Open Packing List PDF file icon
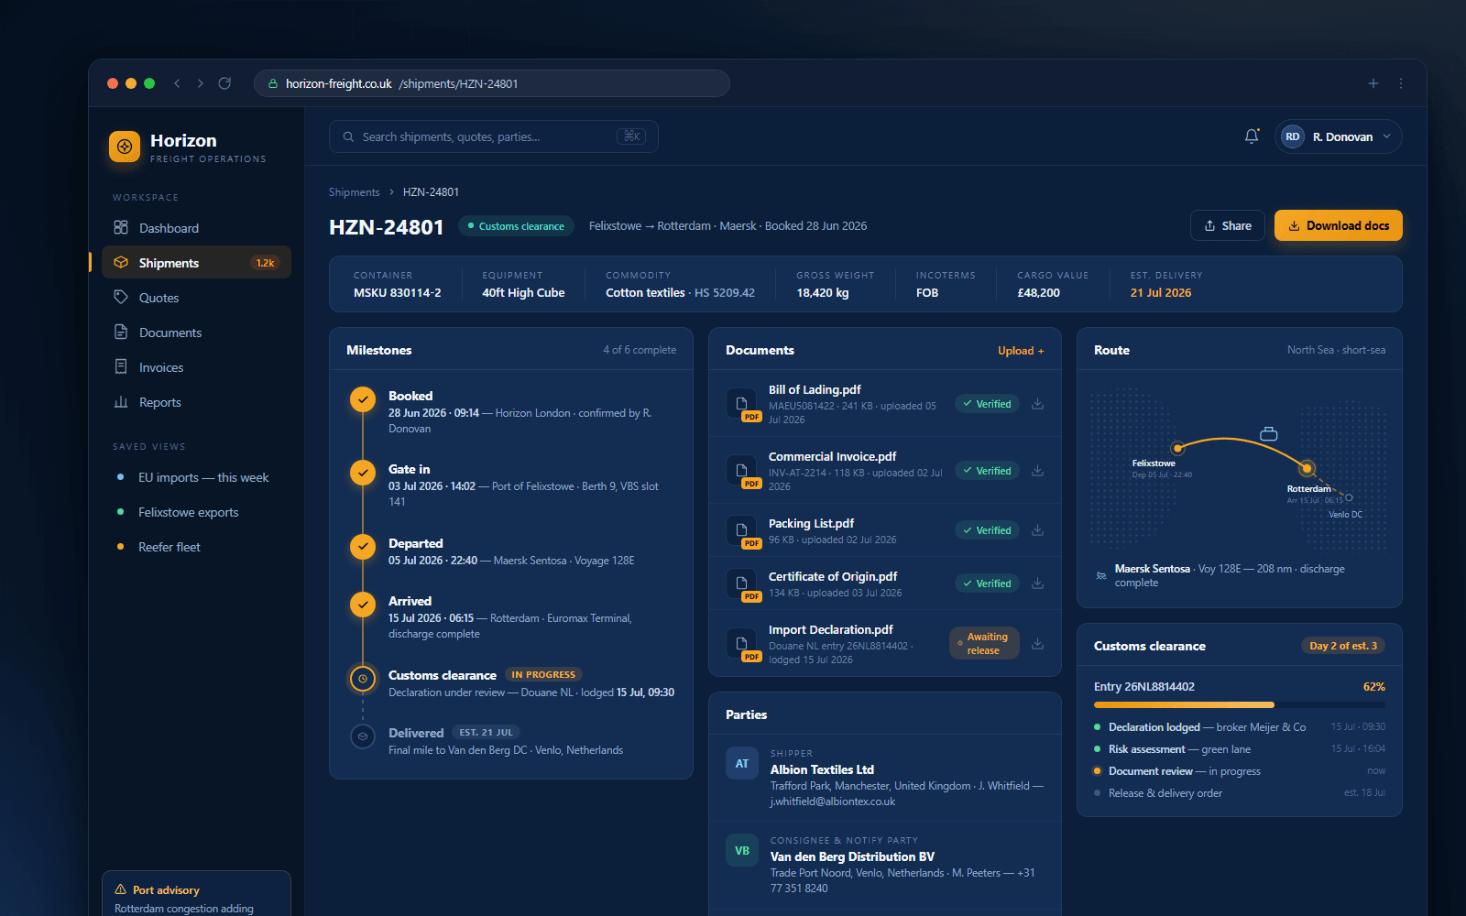 742,530
